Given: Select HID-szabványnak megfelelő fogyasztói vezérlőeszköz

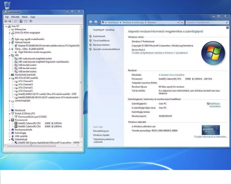Looking at the screenshot, I should pyautogui.click(x=43, y=62).
